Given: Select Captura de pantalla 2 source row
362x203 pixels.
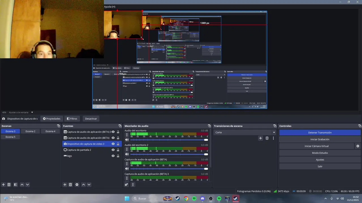Looking at the screenshot, I should tap(92, 150).
